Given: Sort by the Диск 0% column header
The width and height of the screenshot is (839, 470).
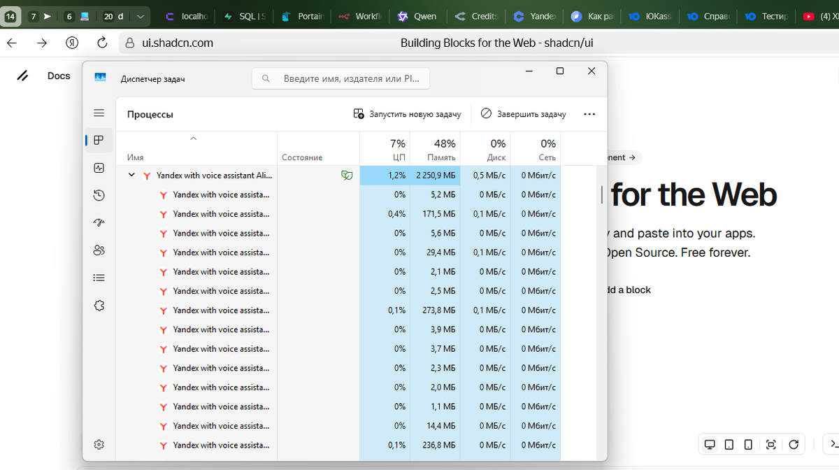Looking at the screenshot, I should pos(485,150).
